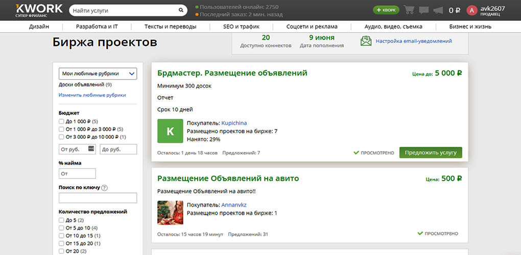Image resolution: width=521 pixels, height=255 pixels.
Task: Click the email envelope settings icon
Action: (366, 41)
